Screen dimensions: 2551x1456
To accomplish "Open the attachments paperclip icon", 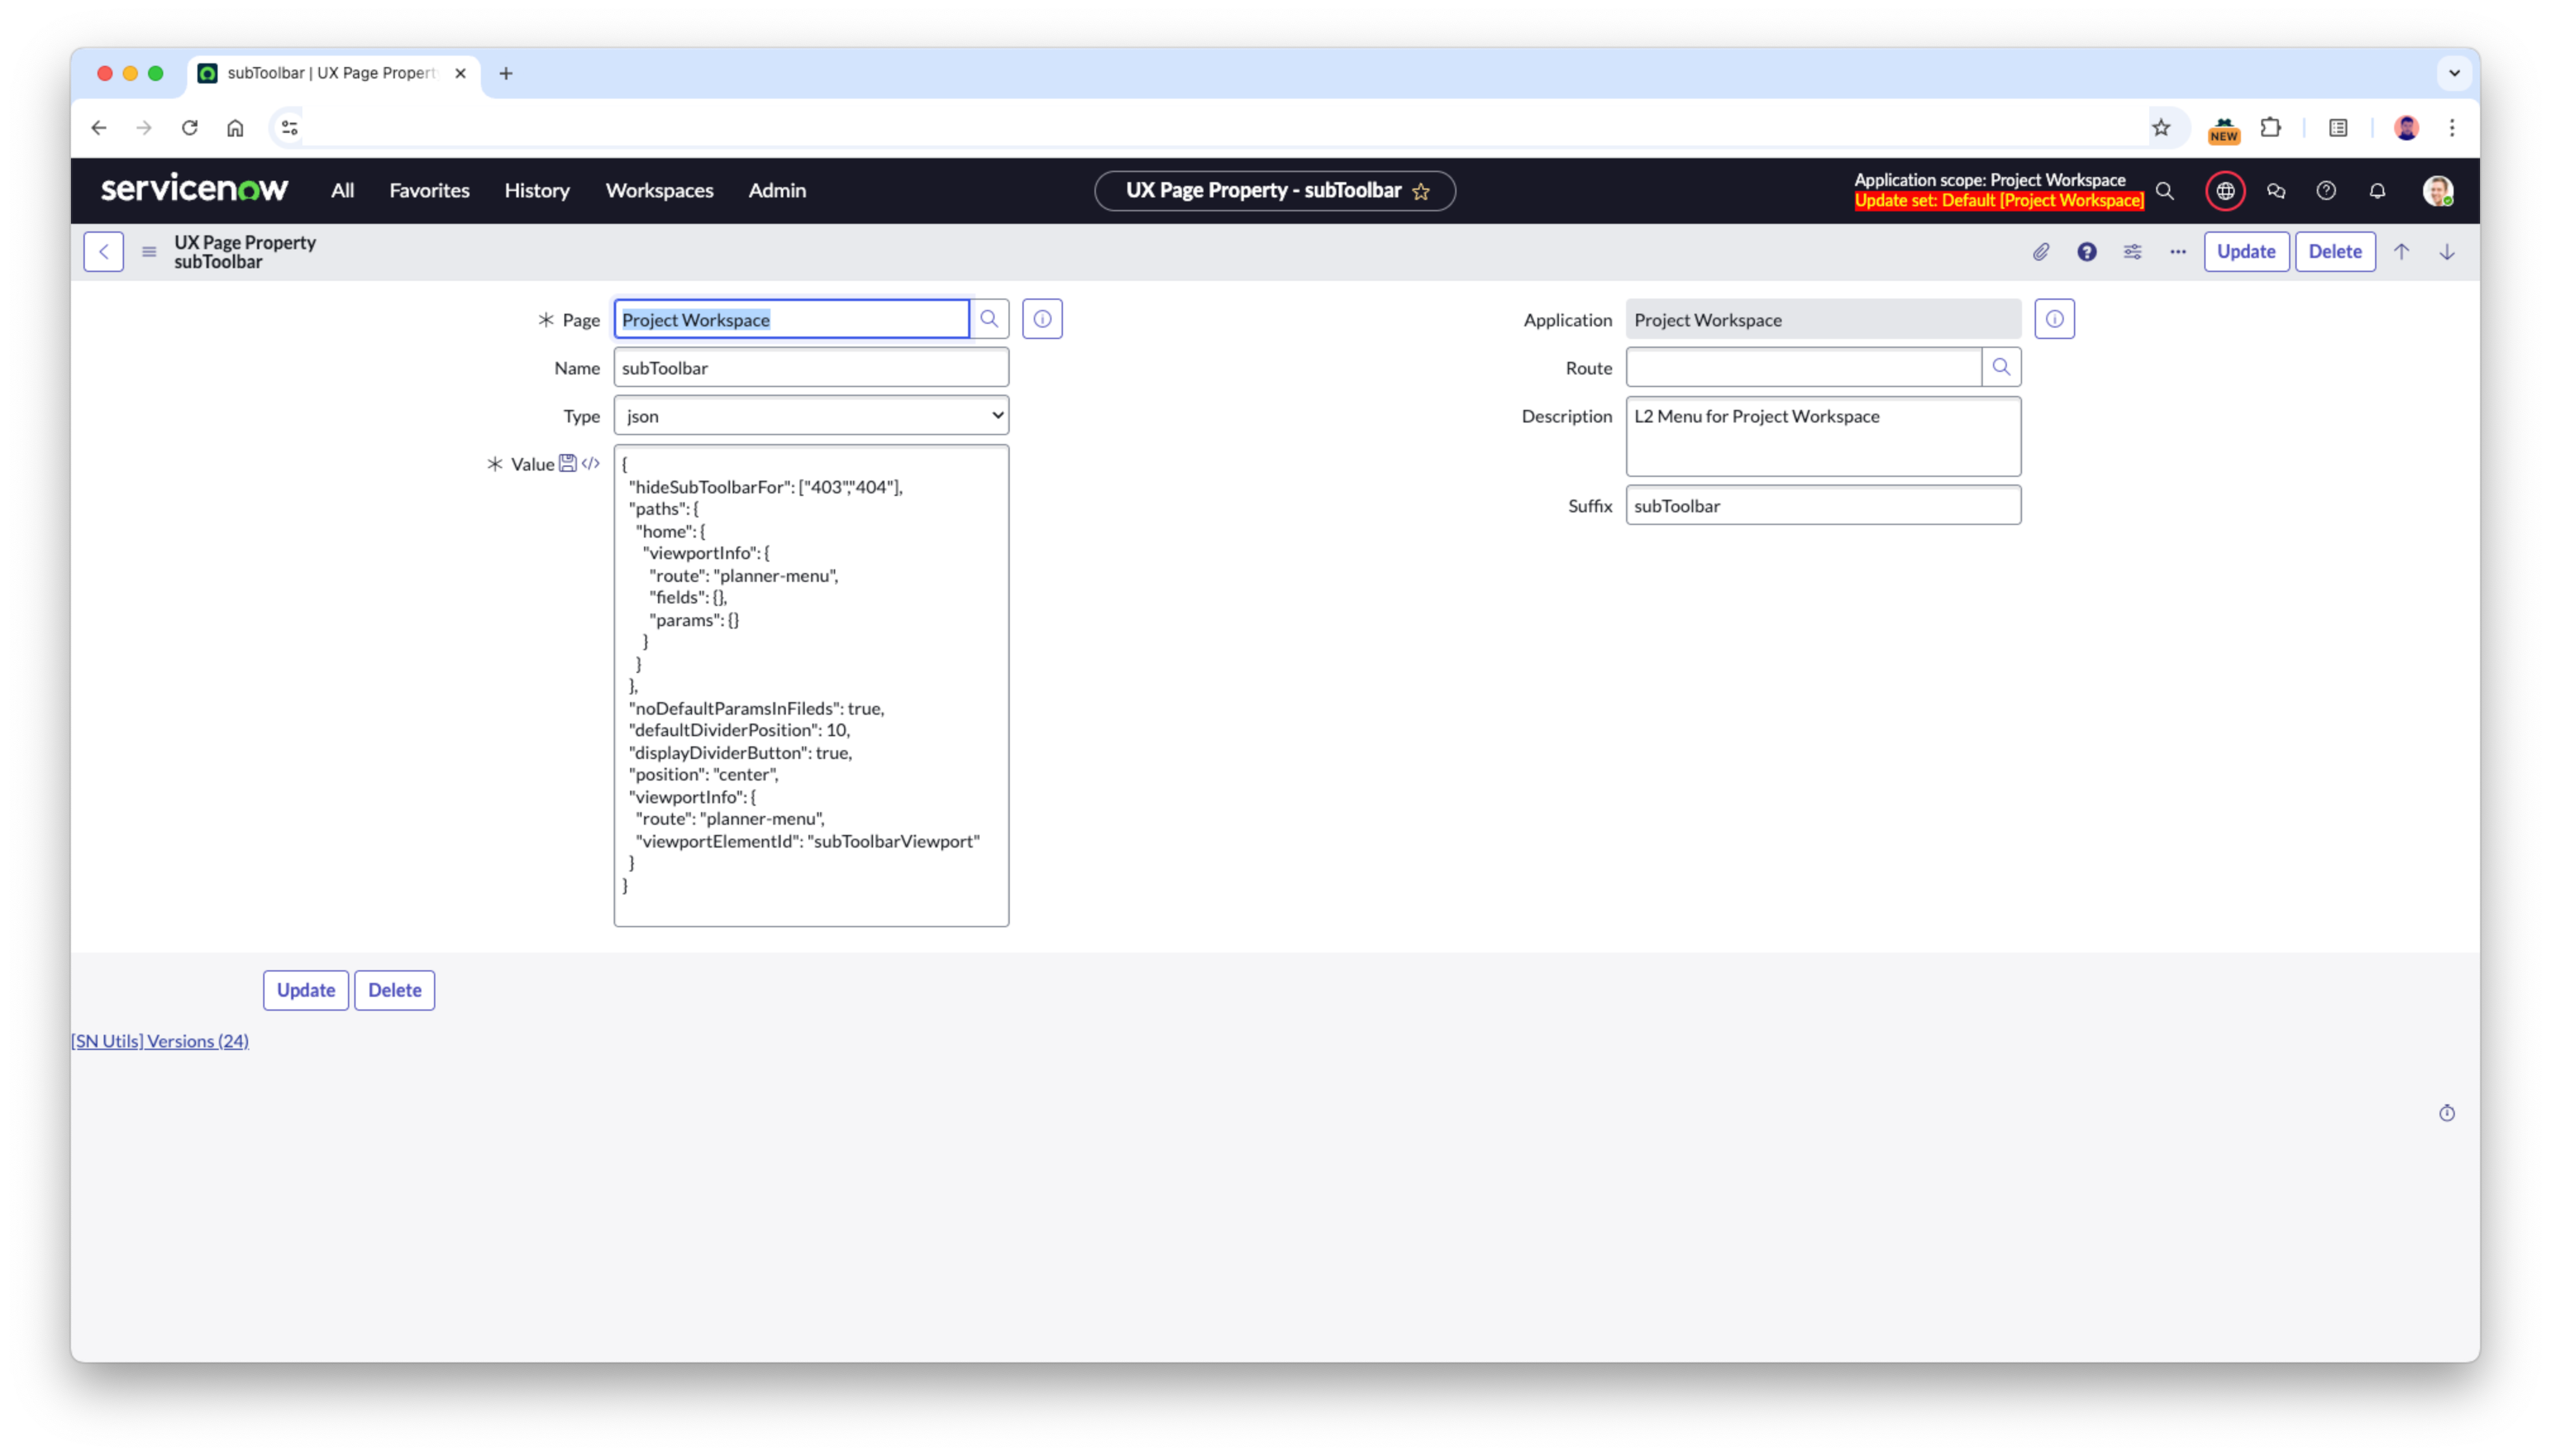I will tap(2041, 252).
